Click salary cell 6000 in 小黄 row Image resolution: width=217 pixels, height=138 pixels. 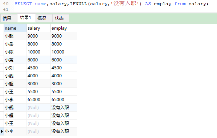click(x=38, y=60)
